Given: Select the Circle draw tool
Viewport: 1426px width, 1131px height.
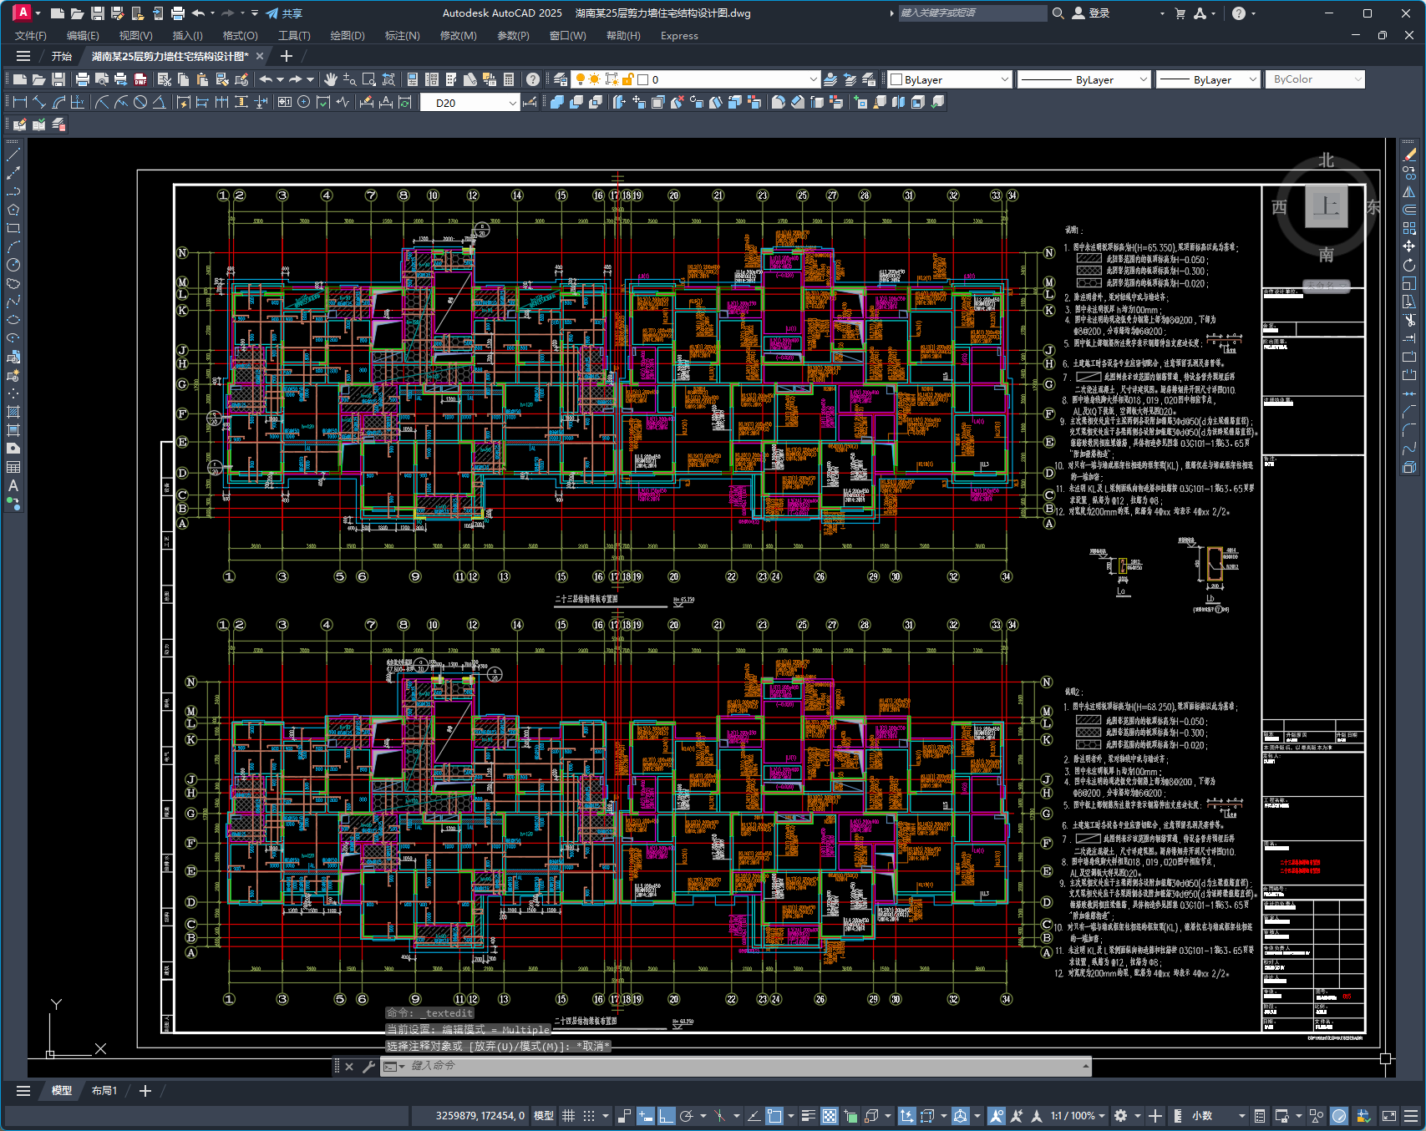Looking at the screenshot, I should (13, 265).
